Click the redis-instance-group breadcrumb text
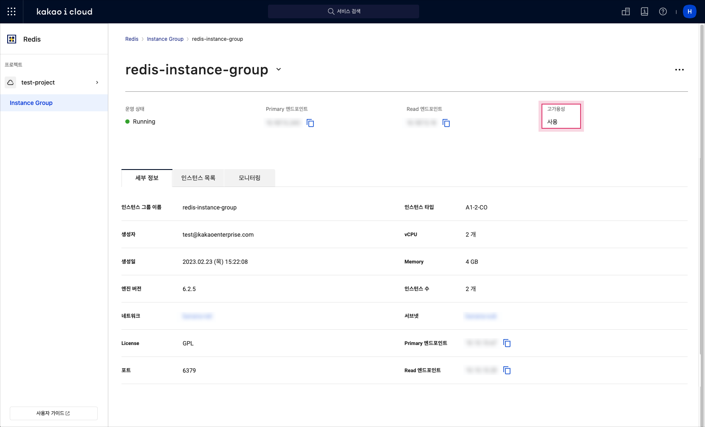Image resolution: width=705 pixels, height=427 pixels. pos(217,39)
